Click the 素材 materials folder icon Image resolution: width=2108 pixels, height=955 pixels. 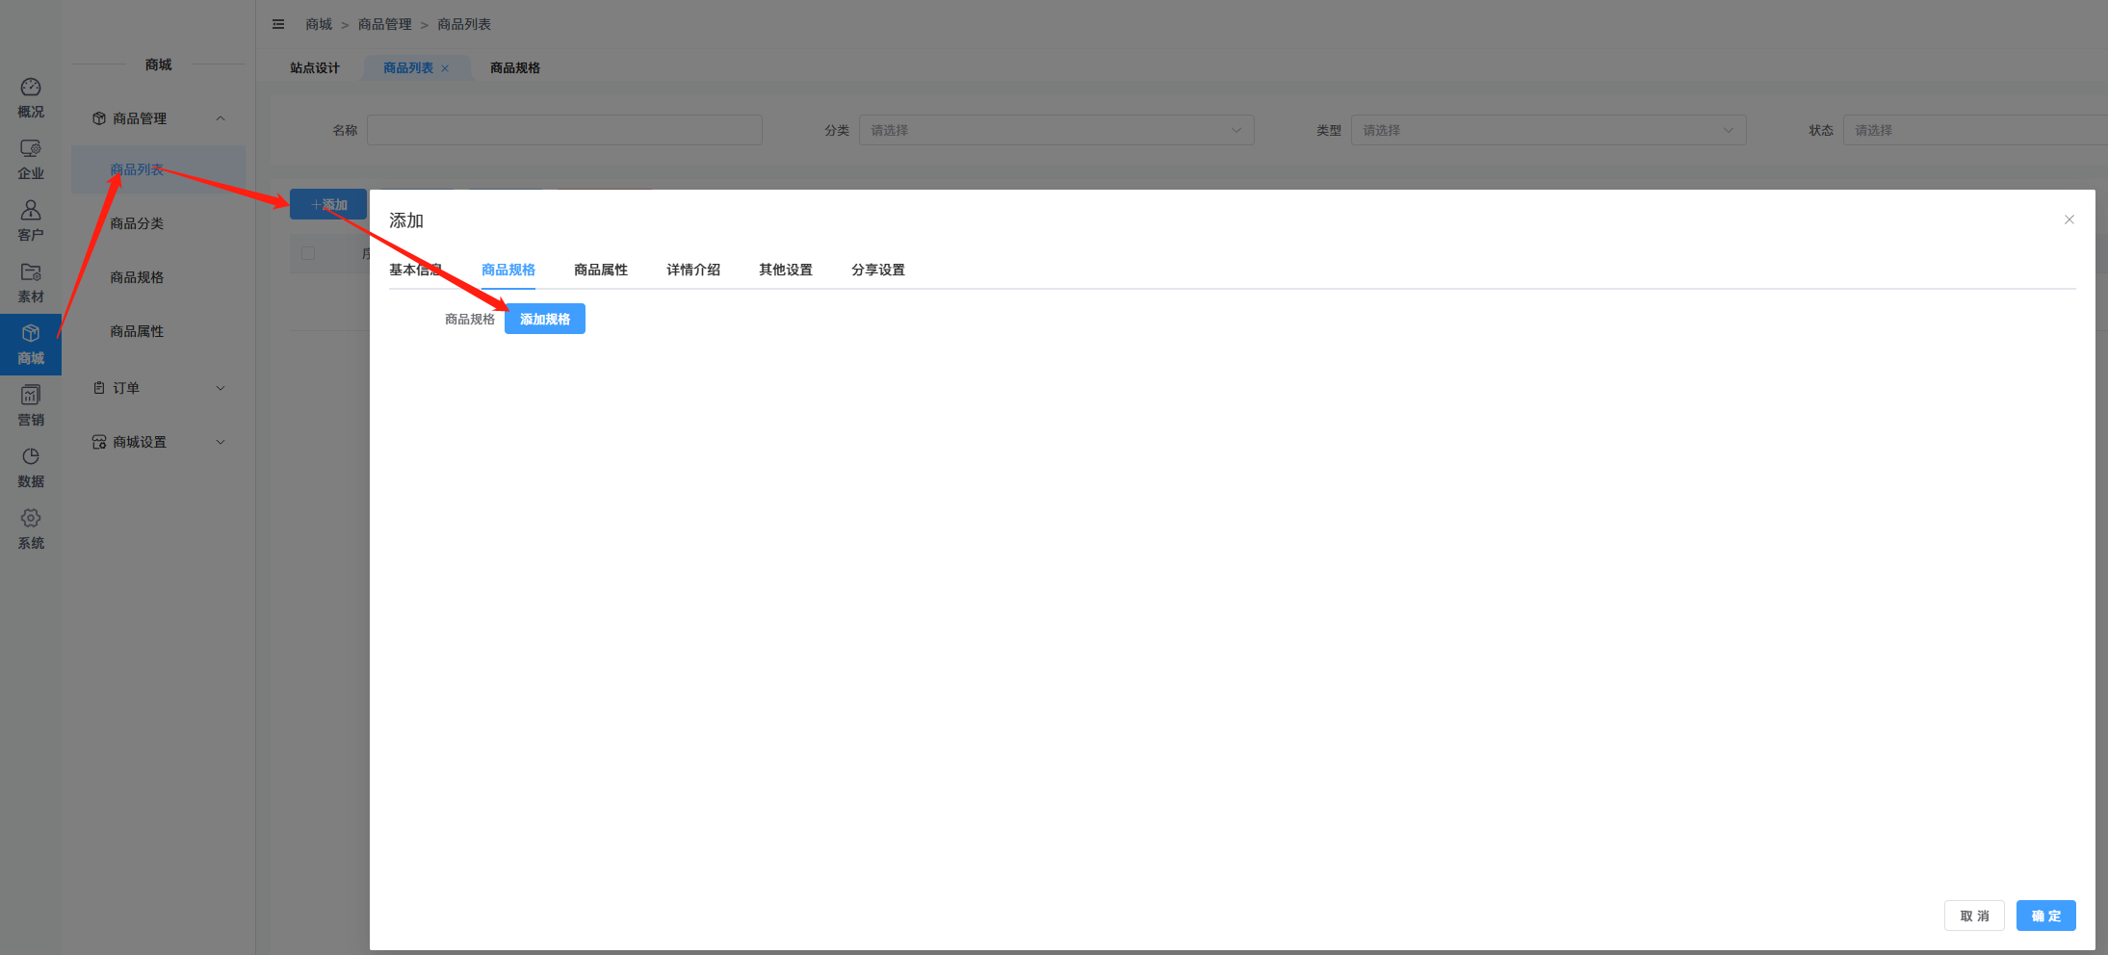coord(31,282)
